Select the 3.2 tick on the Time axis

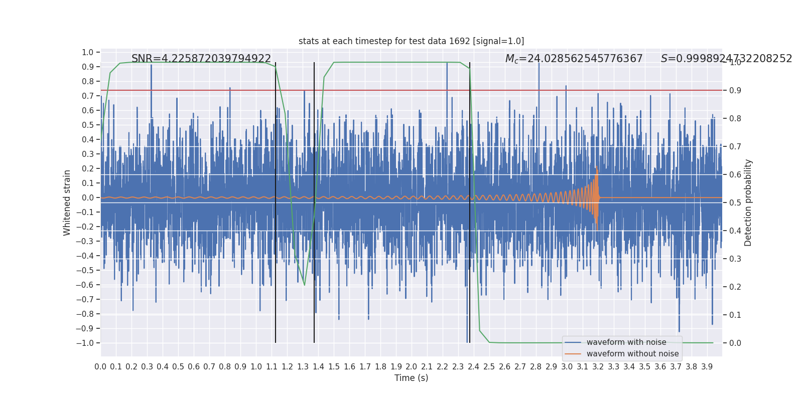(x=598, y=367)
